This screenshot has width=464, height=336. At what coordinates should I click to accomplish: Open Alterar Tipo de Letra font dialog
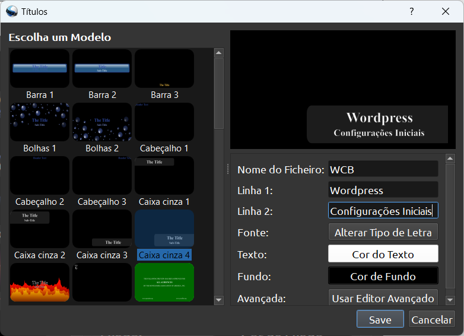[x=383, y=233]
